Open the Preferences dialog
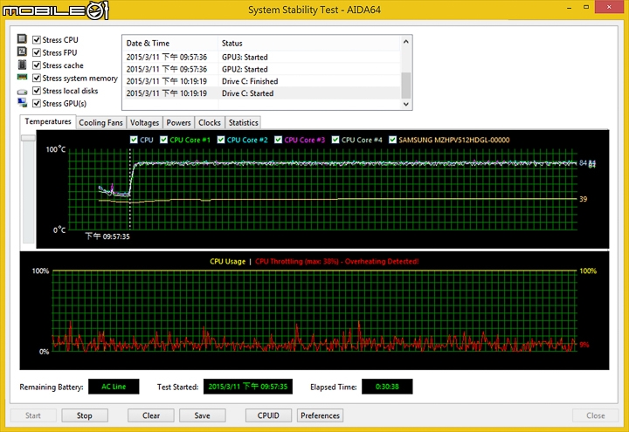 tap(320, 415)
